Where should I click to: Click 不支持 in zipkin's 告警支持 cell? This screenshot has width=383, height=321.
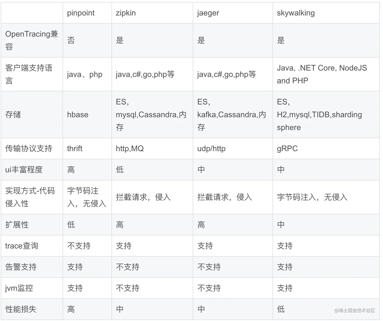(127, 267)
